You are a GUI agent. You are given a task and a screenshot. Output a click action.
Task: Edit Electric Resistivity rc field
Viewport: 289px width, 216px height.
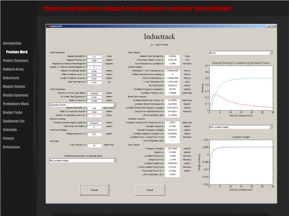(94, 108)
